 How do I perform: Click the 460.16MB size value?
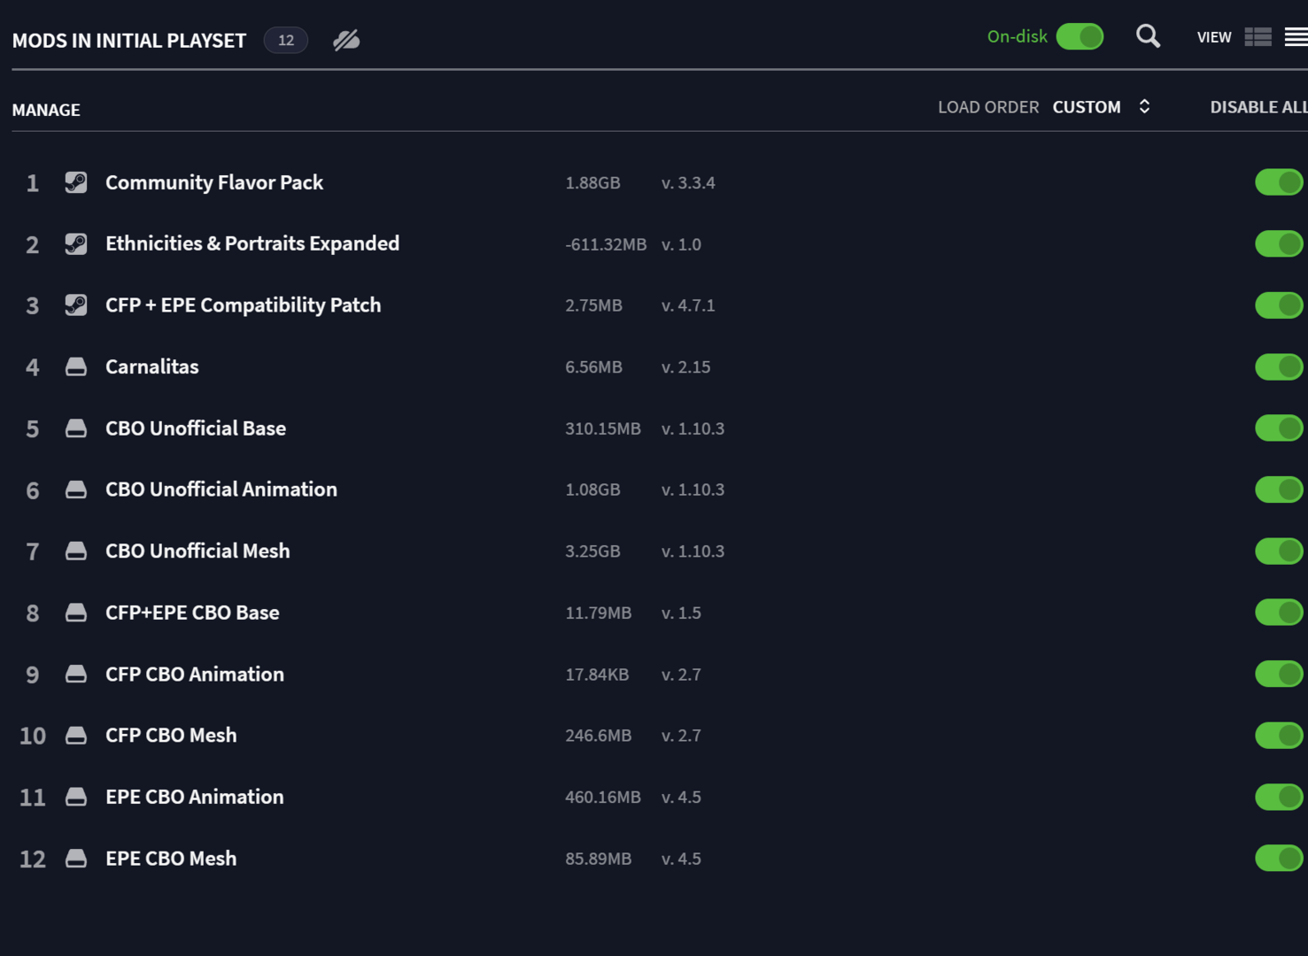pyautogui.click(x=603, y=797)
